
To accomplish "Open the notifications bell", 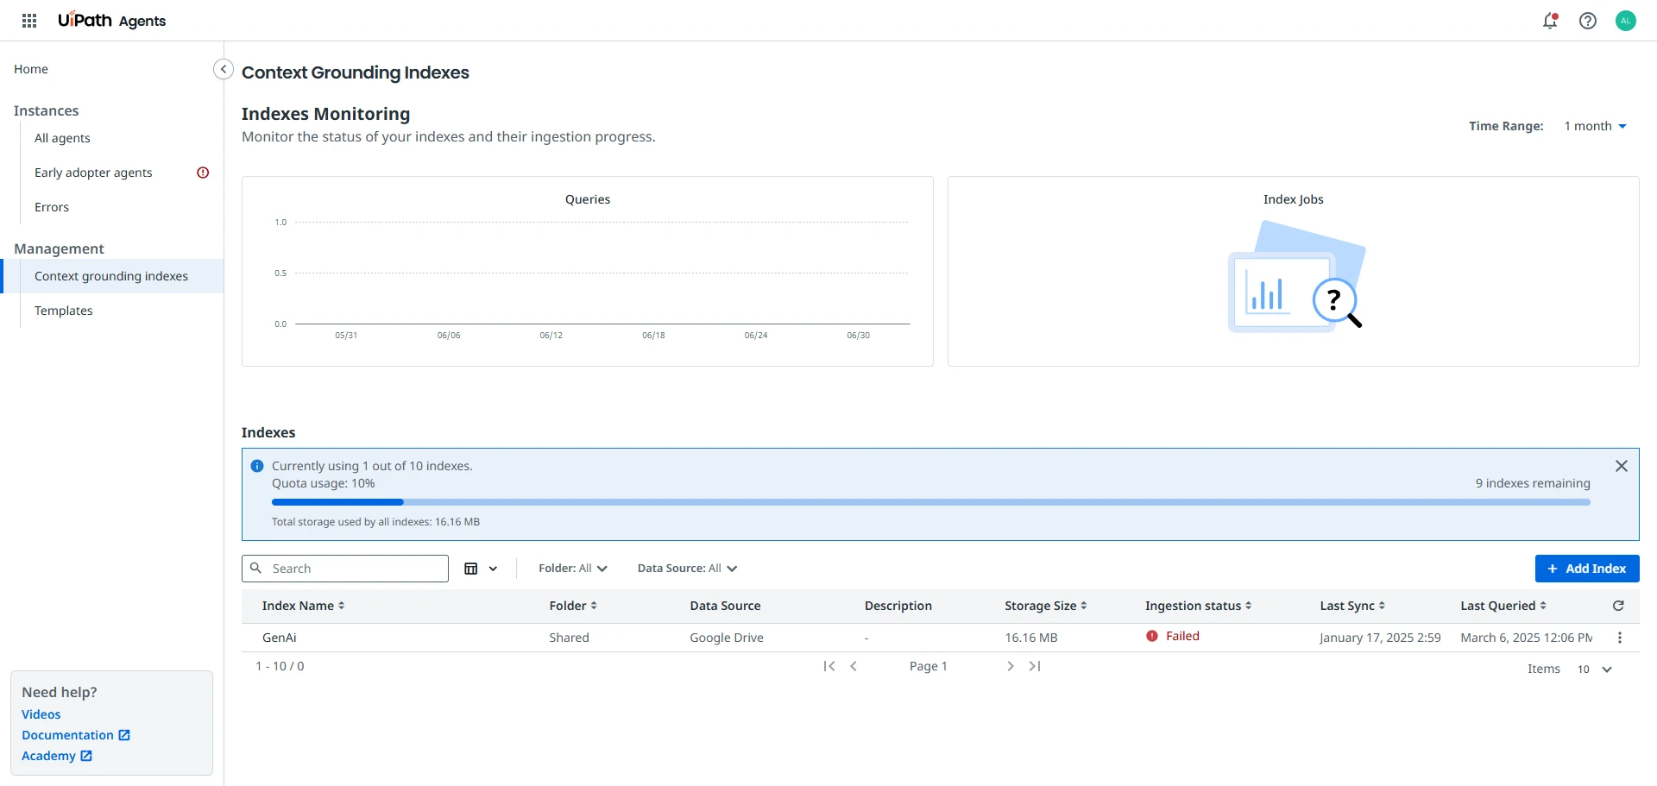I will tap(1550, 21).
